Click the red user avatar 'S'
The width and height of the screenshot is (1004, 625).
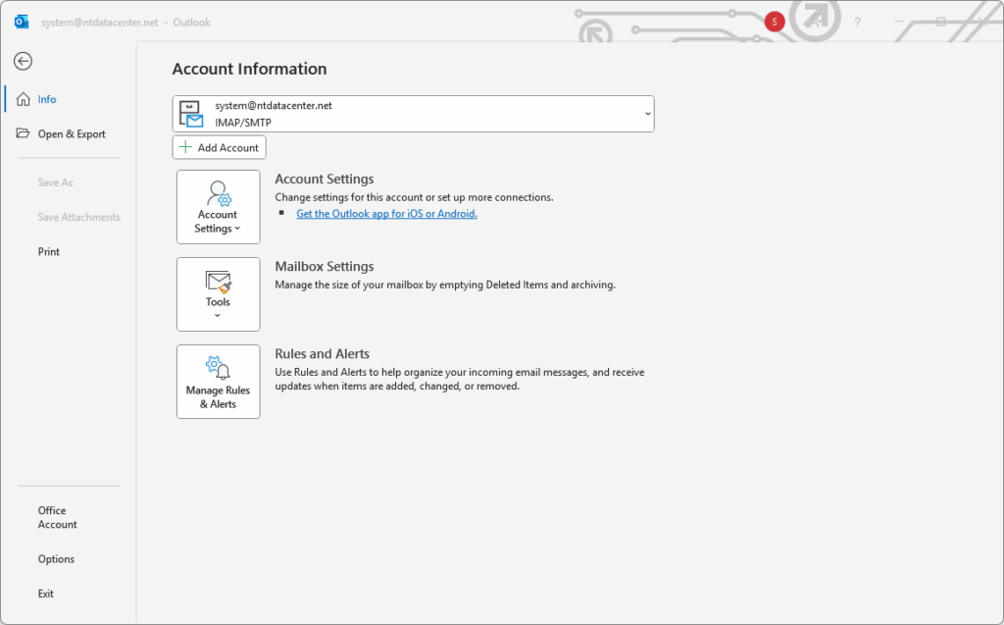pyautogui.click(x=775, y=22)
